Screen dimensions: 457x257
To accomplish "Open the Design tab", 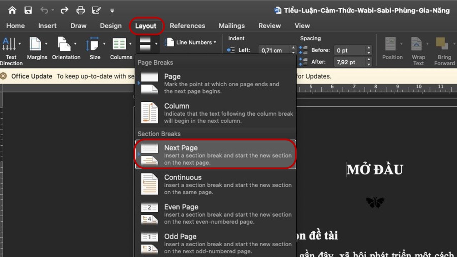I will click(x=111, y=26).
